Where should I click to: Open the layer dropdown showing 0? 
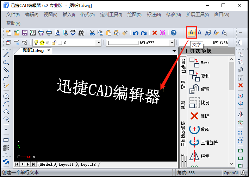[x=99, y=43]
